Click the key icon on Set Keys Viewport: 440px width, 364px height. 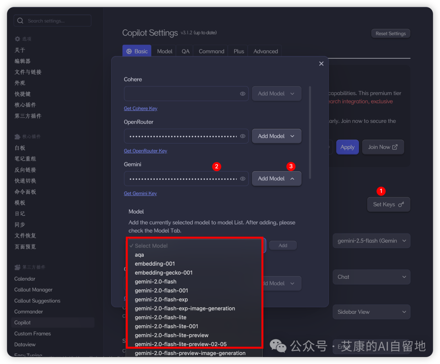tap(401, 204)
